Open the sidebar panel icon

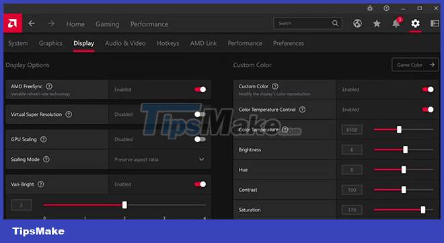point(435,24)
